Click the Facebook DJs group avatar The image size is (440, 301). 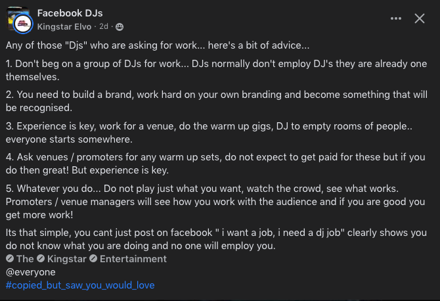16,16
